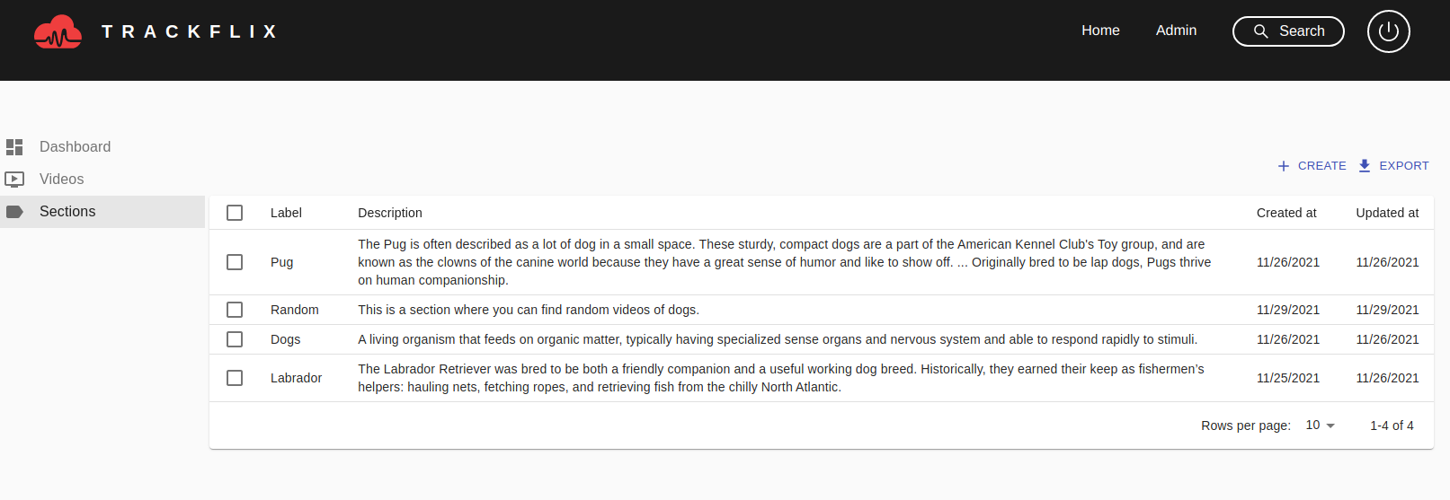Click the magnifier icon in Search
This screenshot has height=500, width=1450.
tap(1260, 31)
